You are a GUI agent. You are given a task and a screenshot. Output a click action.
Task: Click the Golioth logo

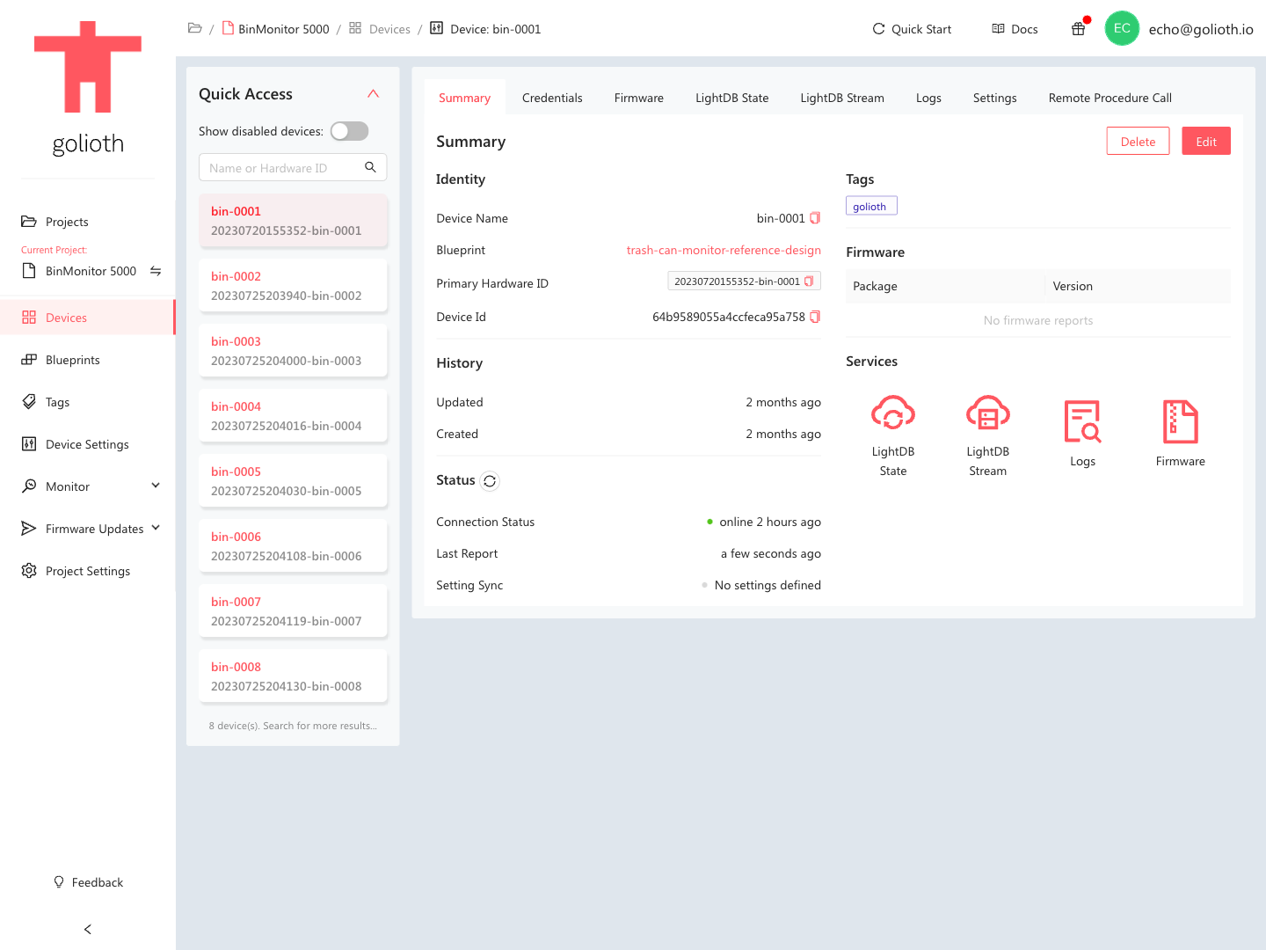88,88
